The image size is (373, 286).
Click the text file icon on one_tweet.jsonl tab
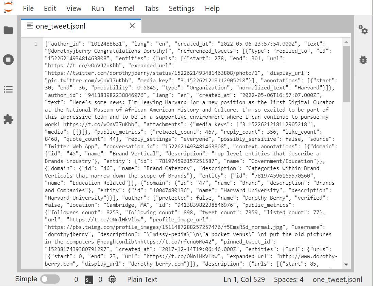point(30,26)
